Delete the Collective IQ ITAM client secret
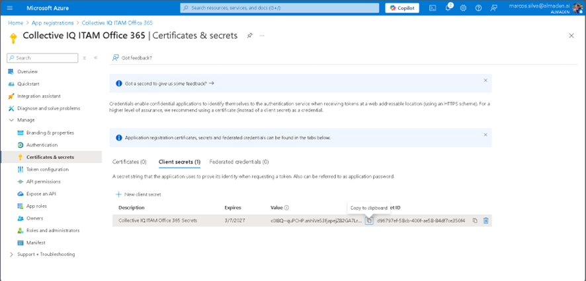586x281 pixels. click(485, 220)
